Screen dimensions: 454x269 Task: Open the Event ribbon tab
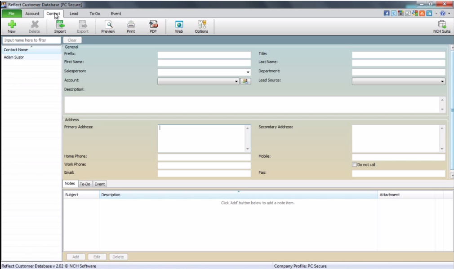coord(116,13)
